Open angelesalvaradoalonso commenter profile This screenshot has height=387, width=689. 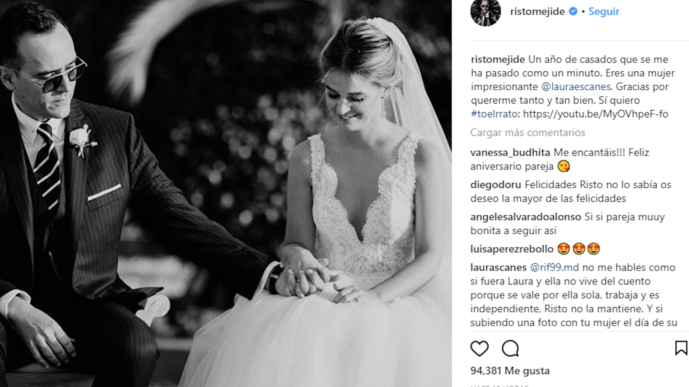526,217
